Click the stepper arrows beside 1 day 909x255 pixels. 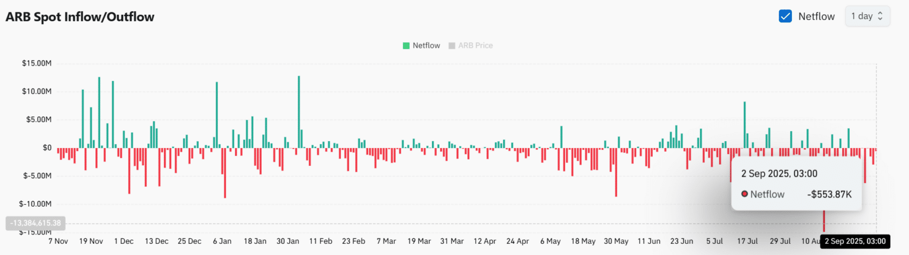880,17
